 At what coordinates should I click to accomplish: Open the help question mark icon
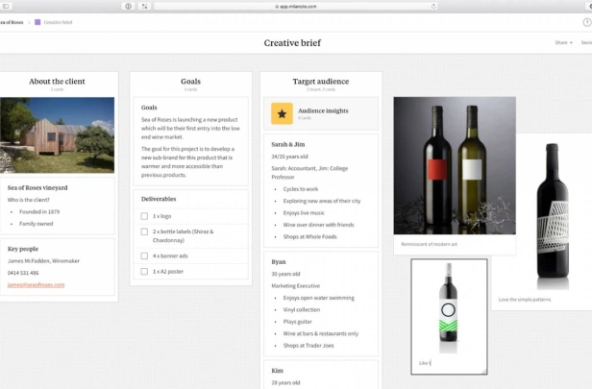[x=587, y=22]
